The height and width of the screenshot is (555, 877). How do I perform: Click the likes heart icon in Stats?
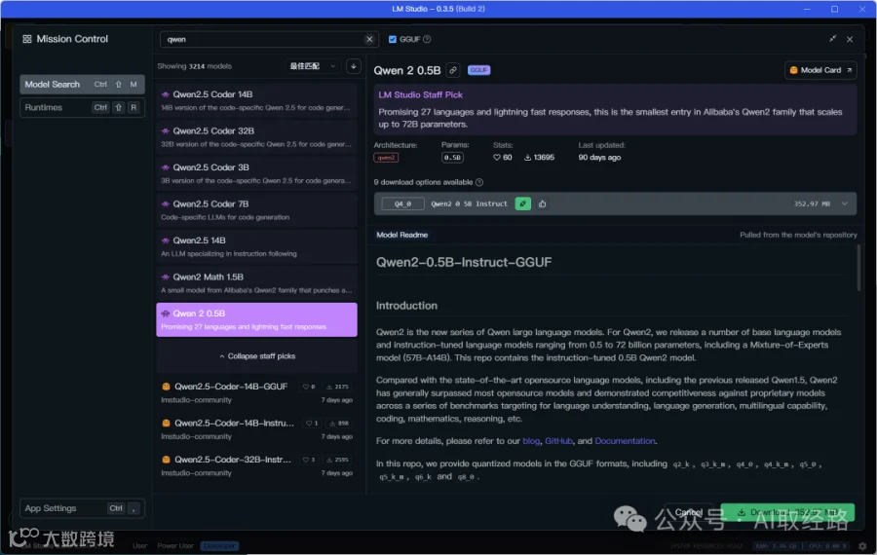(x=497, y=158)
